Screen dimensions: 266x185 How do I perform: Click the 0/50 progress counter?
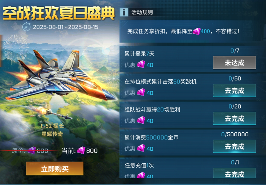235,79
